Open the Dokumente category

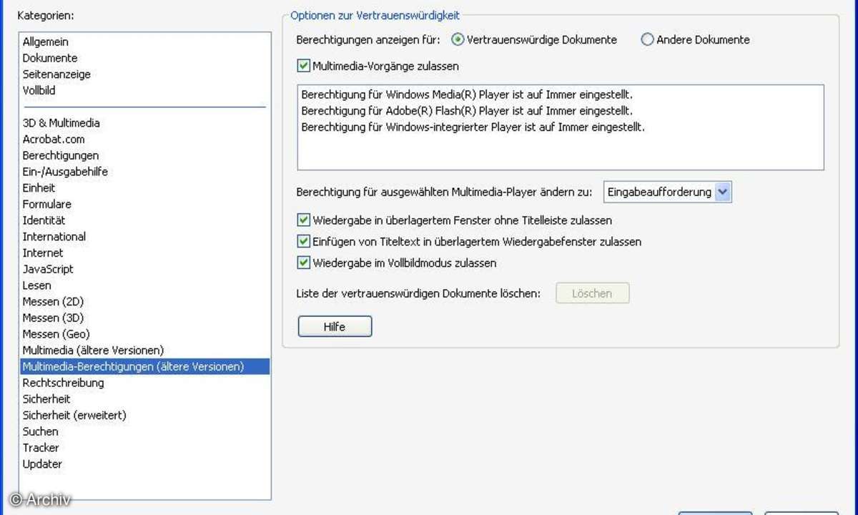50,58
